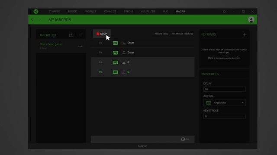Import a macro with the import icon
Image resolution: width=277 pixels, height=155 pixels.
71,35
